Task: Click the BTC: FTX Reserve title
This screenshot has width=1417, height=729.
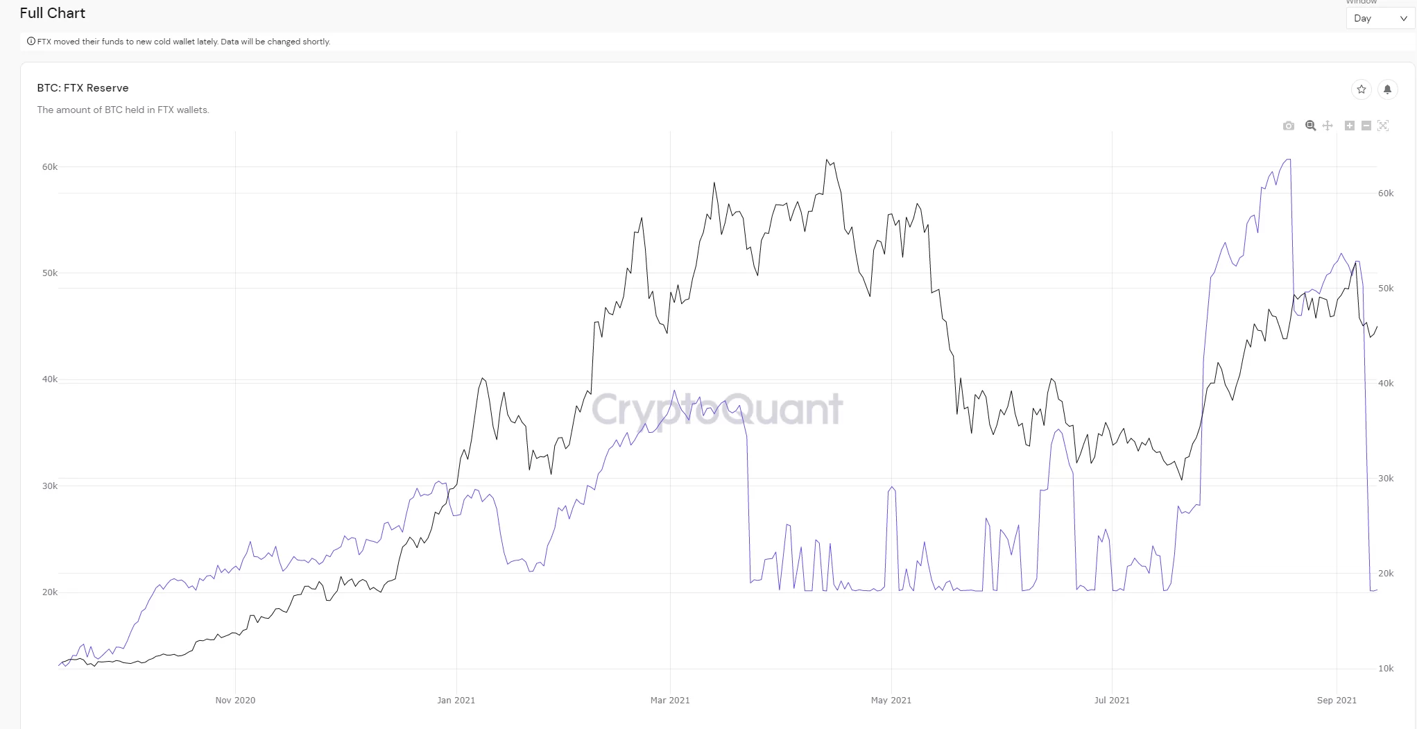Action: coord(83,88)
